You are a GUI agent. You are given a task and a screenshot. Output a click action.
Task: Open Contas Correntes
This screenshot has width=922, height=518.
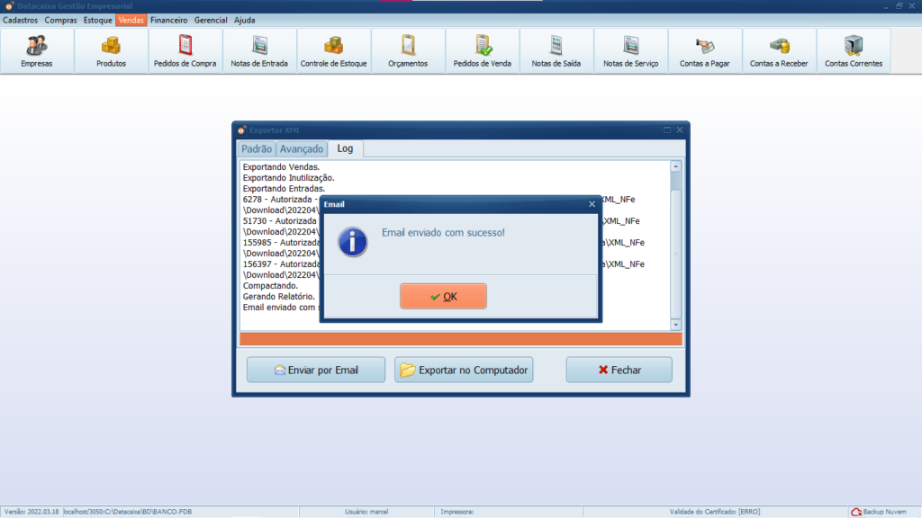[x=853, y=50]
